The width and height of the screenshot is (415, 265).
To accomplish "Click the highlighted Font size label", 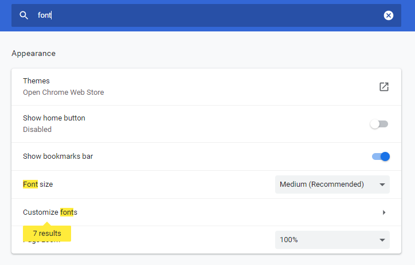I will click(38, 184).
